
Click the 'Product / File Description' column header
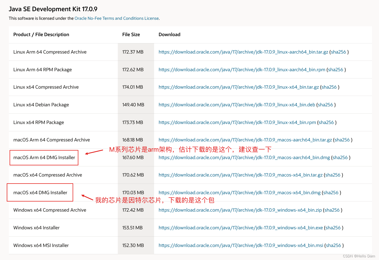click(41, 35)
